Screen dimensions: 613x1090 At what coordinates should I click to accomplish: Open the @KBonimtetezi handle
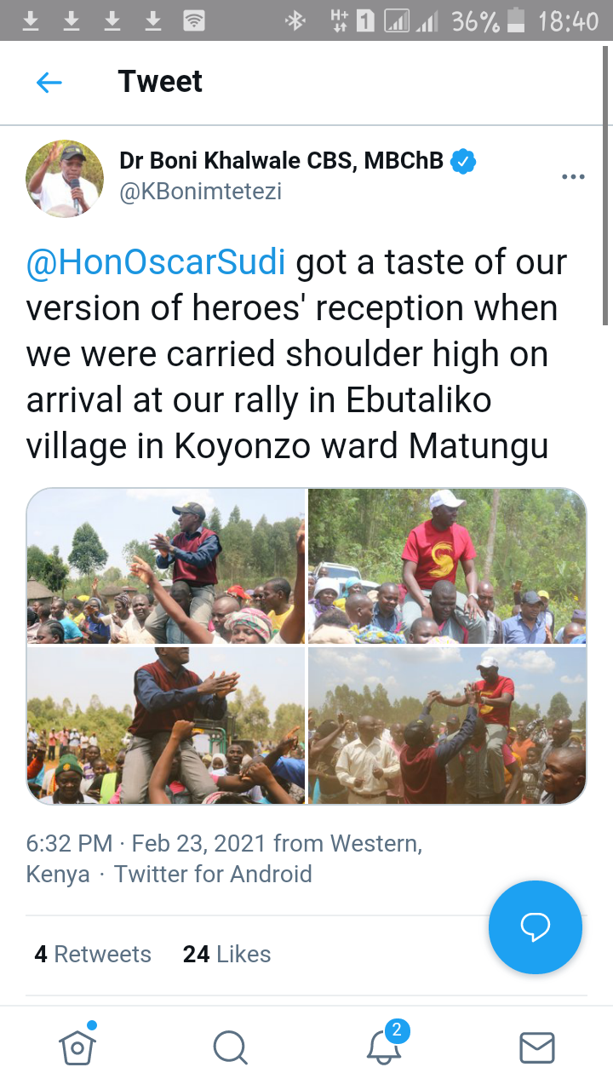(200, 192)
